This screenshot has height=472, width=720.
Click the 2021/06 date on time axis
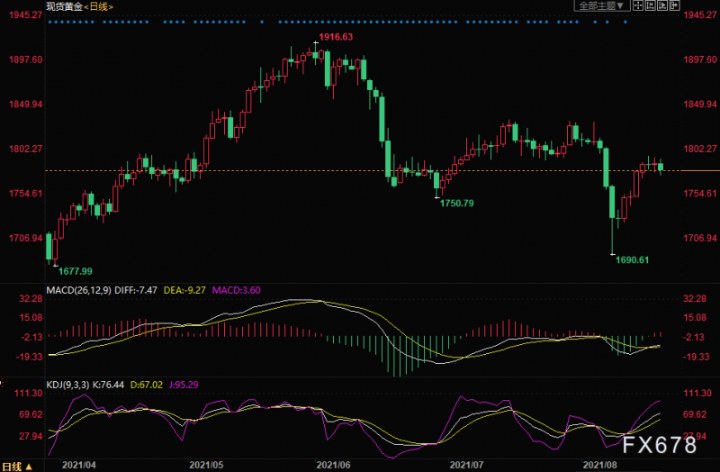pyautogui.click(x=334, y=466)
